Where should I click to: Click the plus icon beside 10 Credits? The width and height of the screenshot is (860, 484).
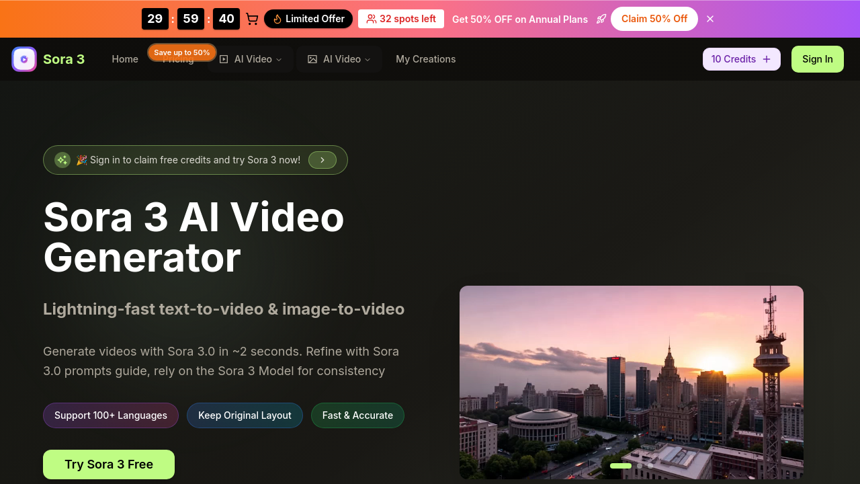click(767, 59)
